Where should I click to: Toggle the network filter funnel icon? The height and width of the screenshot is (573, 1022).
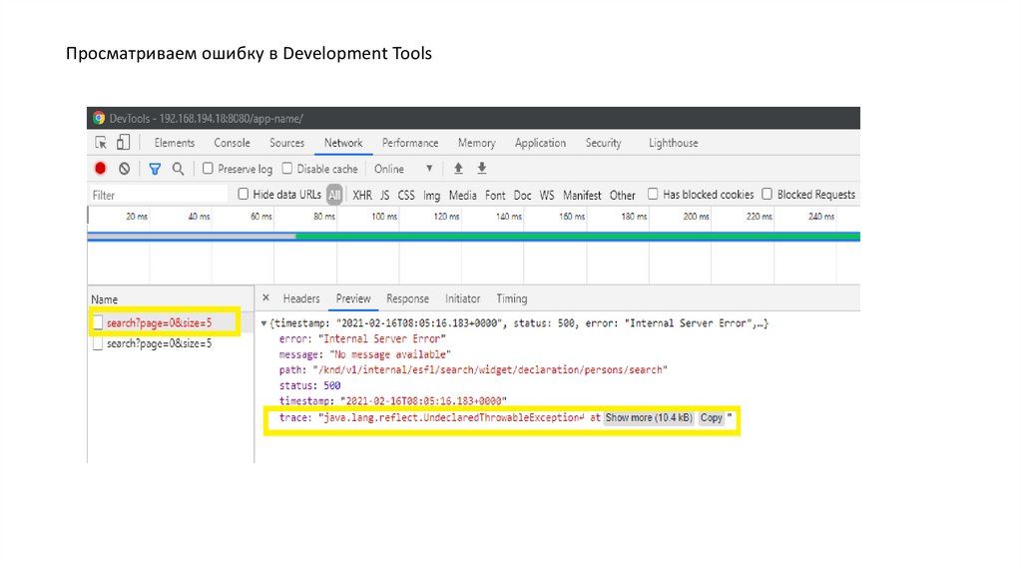click(x=155, y=169)
